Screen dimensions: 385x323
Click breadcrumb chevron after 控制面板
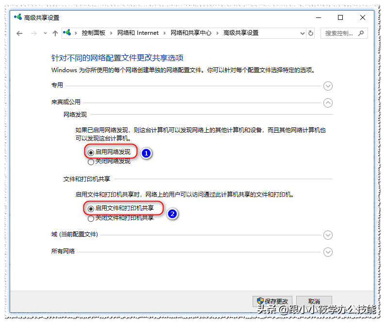pyautogui.click(x=111, y=33)
